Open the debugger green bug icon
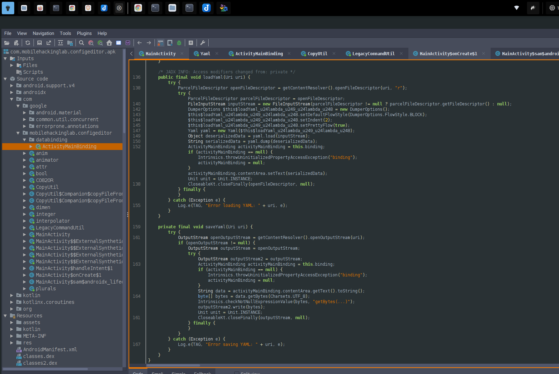This screenshot has height=374, width=559. tap(179, 43)
